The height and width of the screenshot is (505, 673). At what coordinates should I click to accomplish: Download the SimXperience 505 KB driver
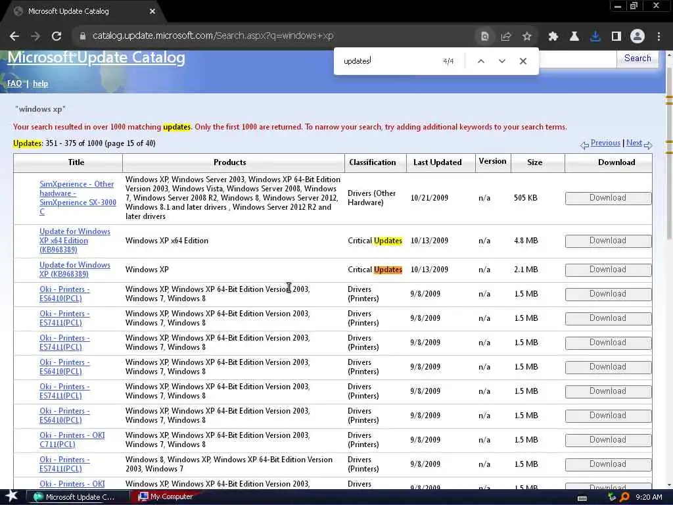(x=608, y=198)
